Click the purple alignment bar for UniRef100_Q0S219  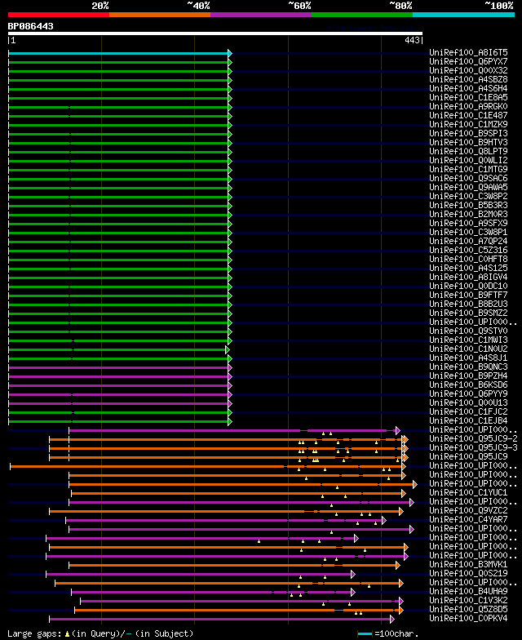pos(199,575)
